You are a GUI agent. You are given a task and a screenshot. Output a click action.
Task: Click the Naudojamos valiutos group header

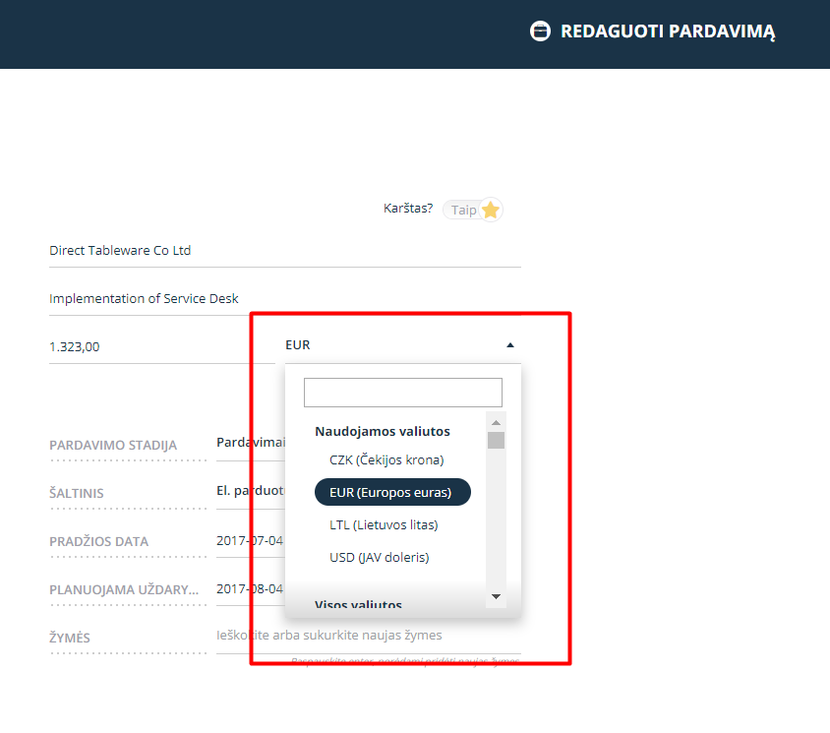click(383, 432)
